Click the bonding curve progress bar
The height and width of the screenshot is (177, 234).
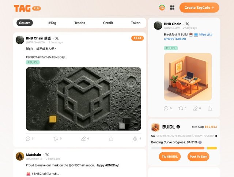[x=184, y=148]
